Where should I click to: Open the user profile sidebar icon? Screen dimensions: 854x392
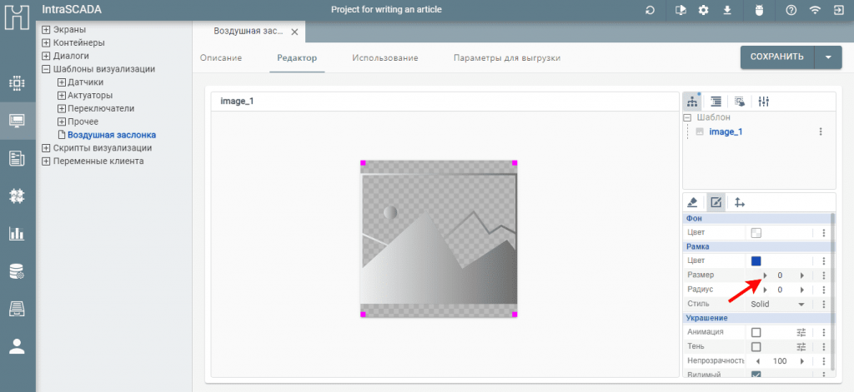17,346
